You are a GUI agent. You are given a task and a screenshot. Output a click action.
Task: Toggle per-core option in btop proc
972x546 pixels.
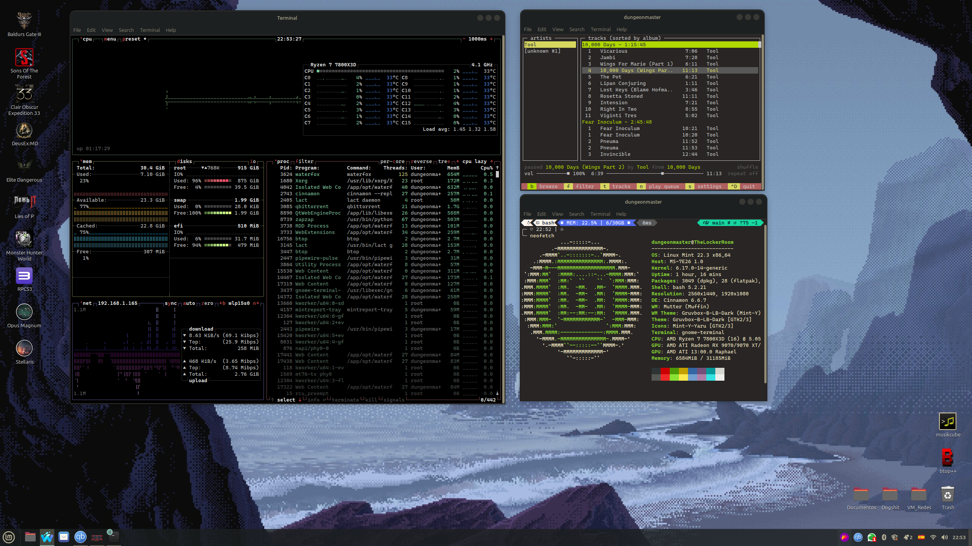click(393, 162)
